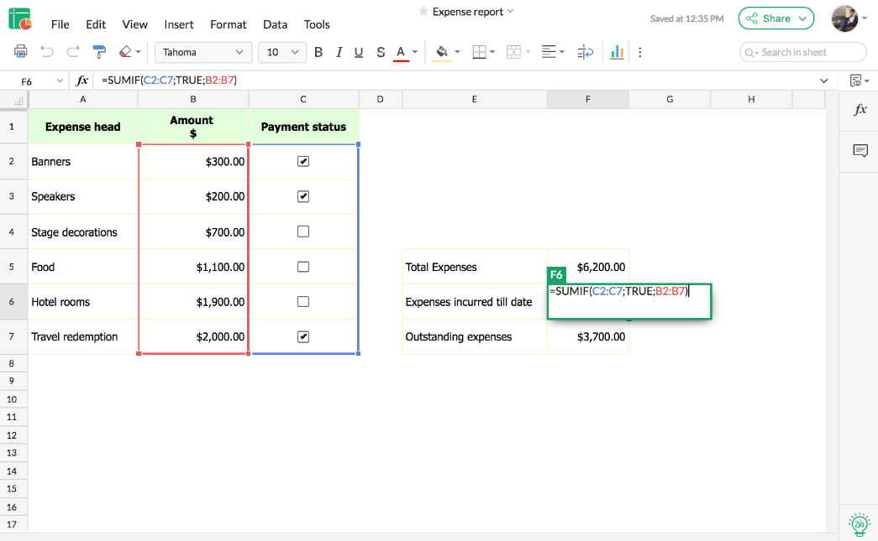The width and height of the screenshot is (878, 541).
Task: Apply strikethrough formatting
Action: 380,51
